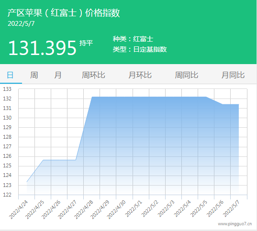Switch to 月环比 month-over-month tab
Screen dimensions: 257x231
point(140,75)
